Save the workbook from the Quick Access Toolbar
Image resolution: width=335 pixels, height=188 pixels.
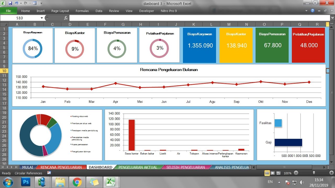(x=10, y=3)
